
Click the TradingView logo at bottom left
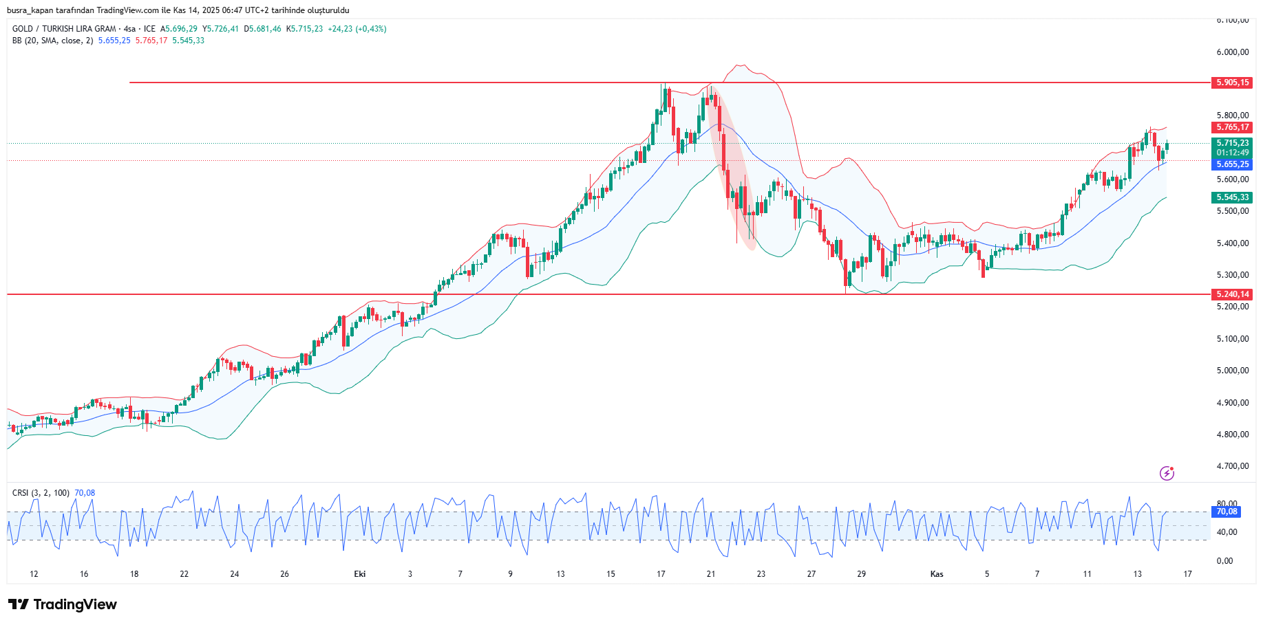click(x=63, y=604)
